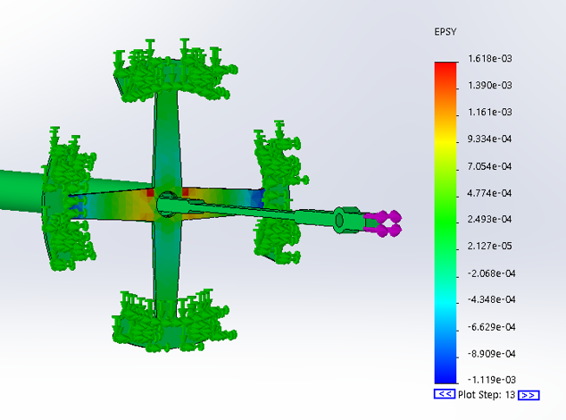Click the previous plot step arrows button
Image resolution: width=566 pixels, height=420 pixels.
coord(445,394)
